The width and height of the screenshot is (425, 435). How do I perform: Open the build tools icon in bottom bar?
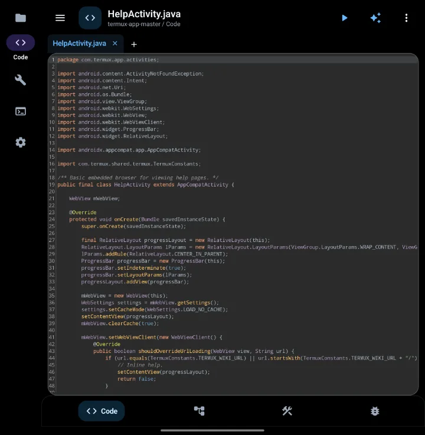pos(287,411)
